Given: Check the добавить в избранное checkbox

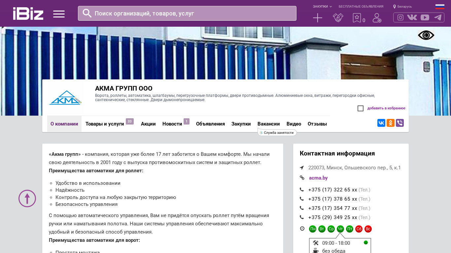Looking at the screenshot, I should coord(361,108).
